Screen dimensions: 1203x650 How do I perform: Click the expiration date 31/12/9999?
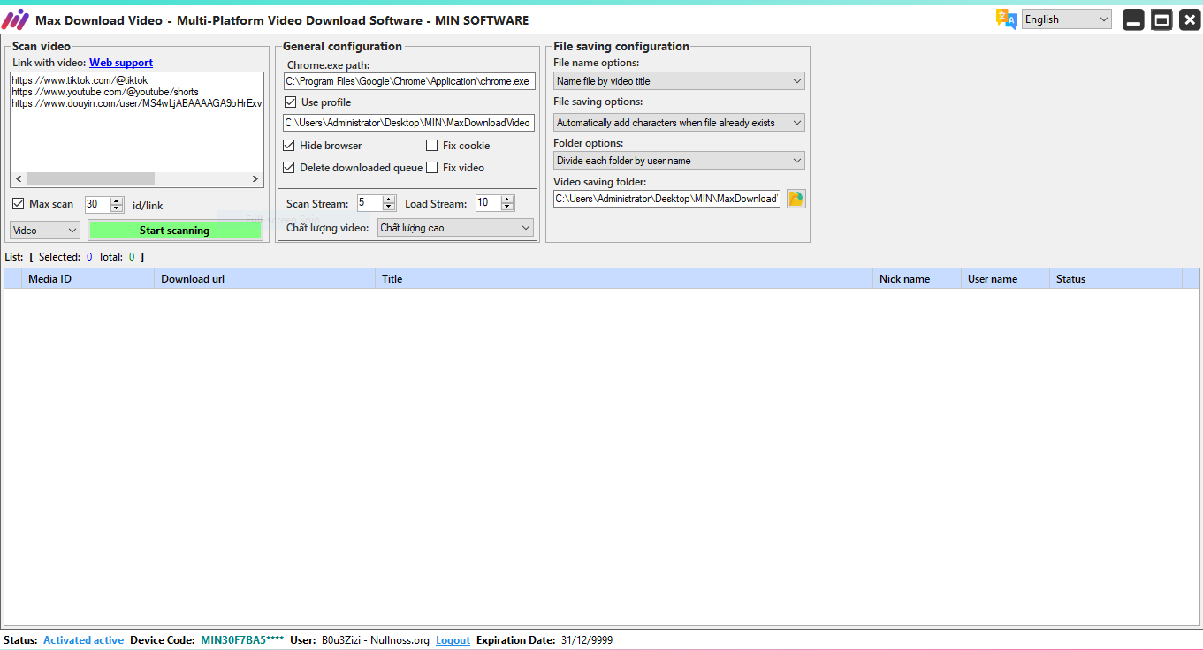point(587,640)
